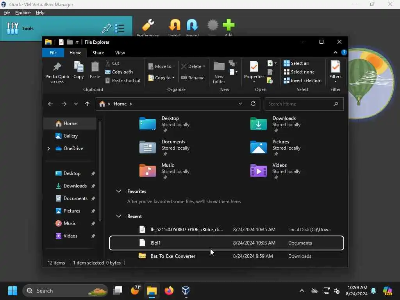
Task: Click VirtualBox icon in taskbar
Action: click(186, 291)
